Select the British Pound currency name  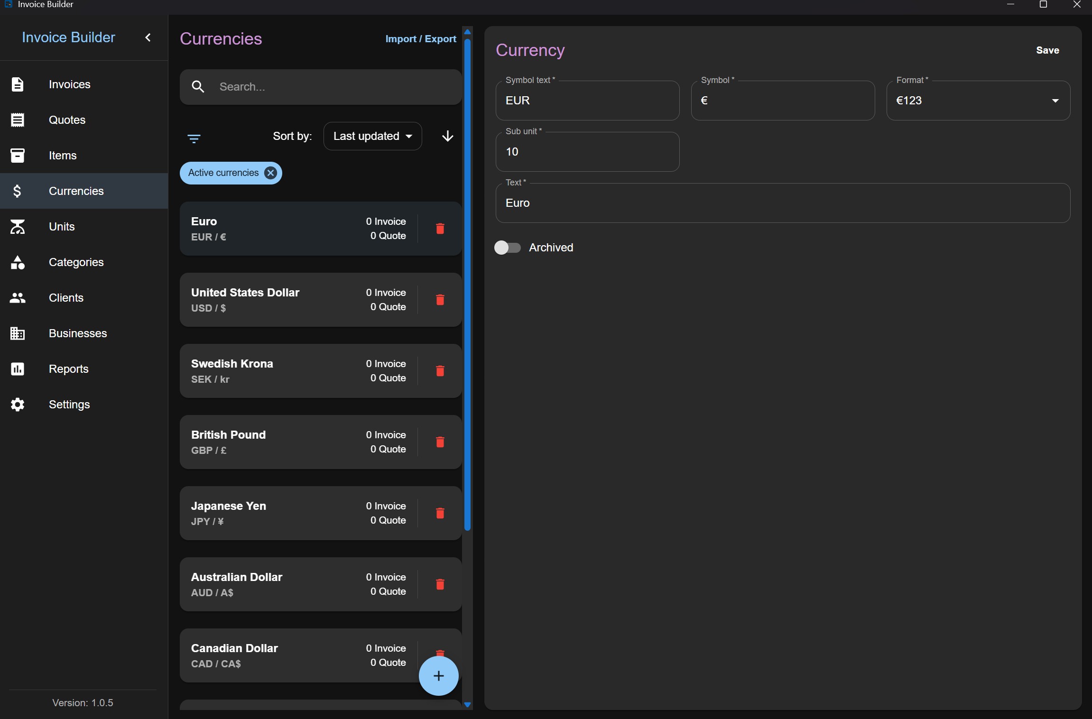pos(228,435)
